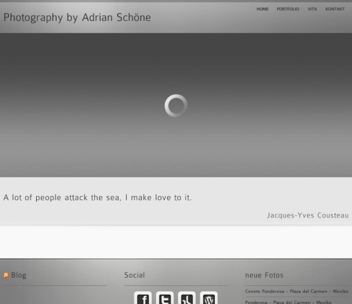The image size is (352, 304).
Task: Click the Blog heading link
Action: coord(19,275)
